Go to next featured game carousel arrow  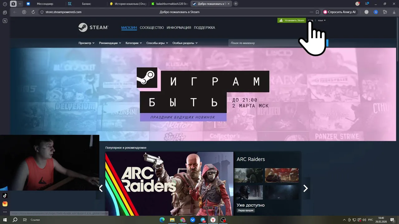coord(306,188)
